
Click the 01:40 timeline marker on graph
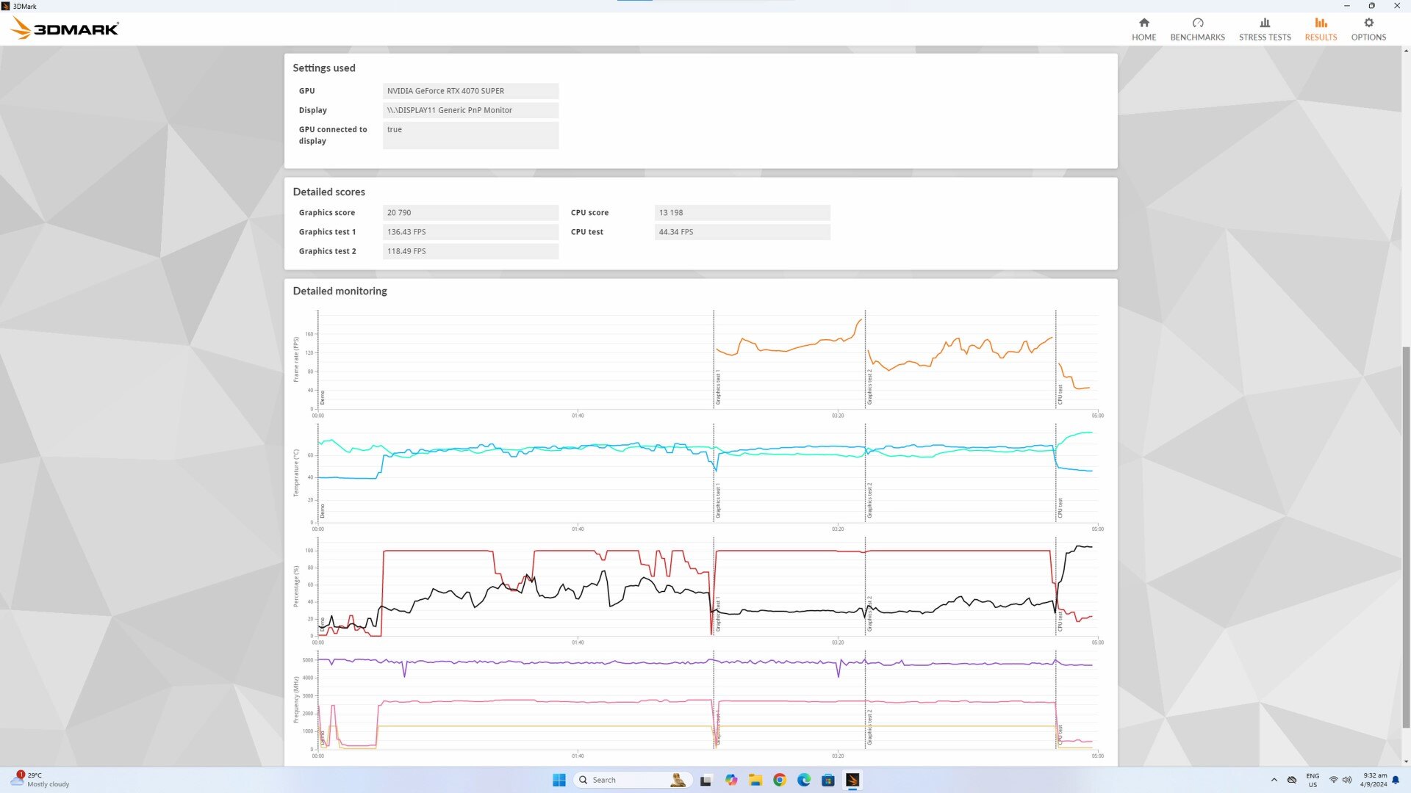coord(578,414)
